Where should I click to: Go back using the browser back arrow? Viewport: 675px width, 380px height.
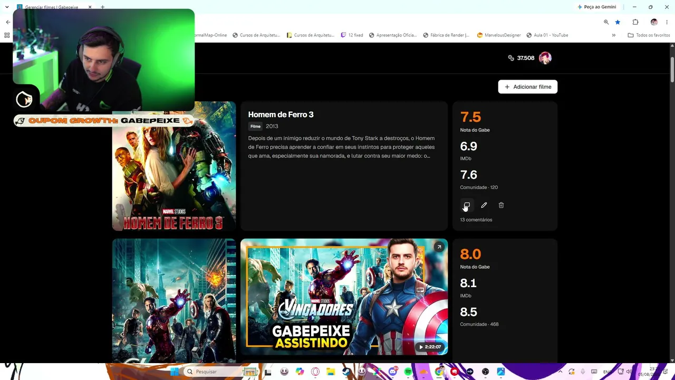[8, 22]
